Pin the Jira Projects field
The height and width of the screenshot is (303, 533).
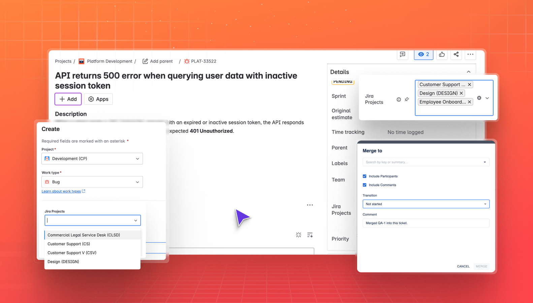pos(407,99)
